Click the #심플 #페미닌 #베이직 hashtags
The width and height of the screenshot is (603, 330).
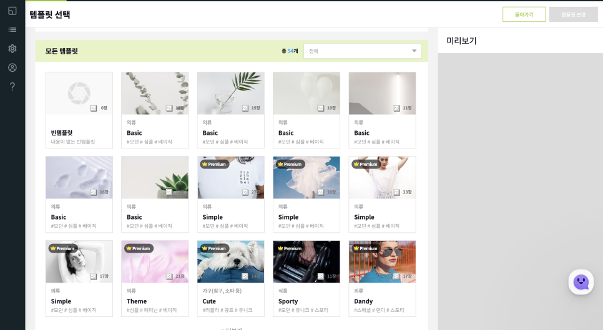(x=152, y=310)
